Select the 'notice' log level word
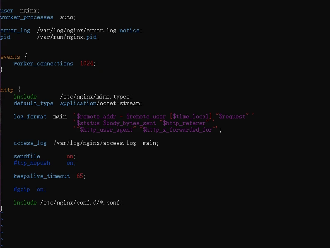330x248 pixels. pos(129,31)
